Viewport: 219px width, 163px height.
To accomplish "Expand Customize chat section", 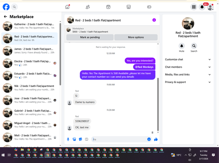I will click(188, 59).
